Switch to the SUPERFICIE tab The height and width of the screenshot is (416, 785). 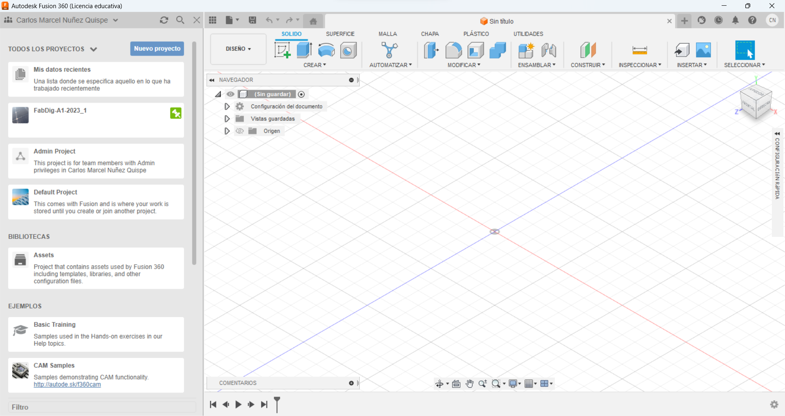(340, 34)
